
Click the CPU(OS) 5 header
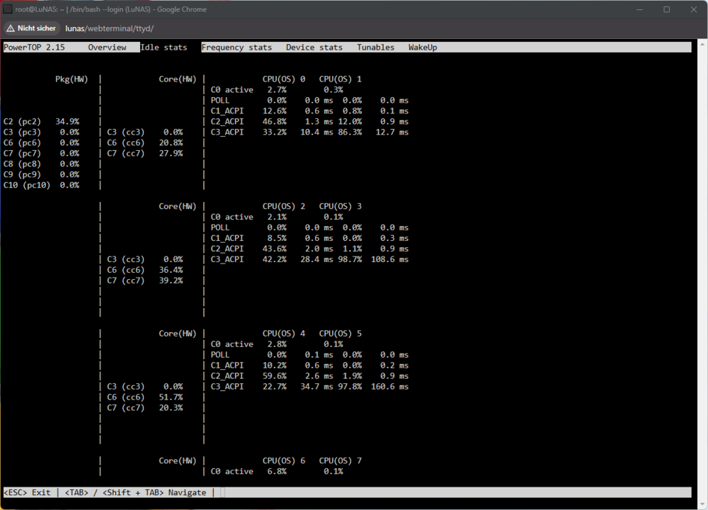coord(341,334)
